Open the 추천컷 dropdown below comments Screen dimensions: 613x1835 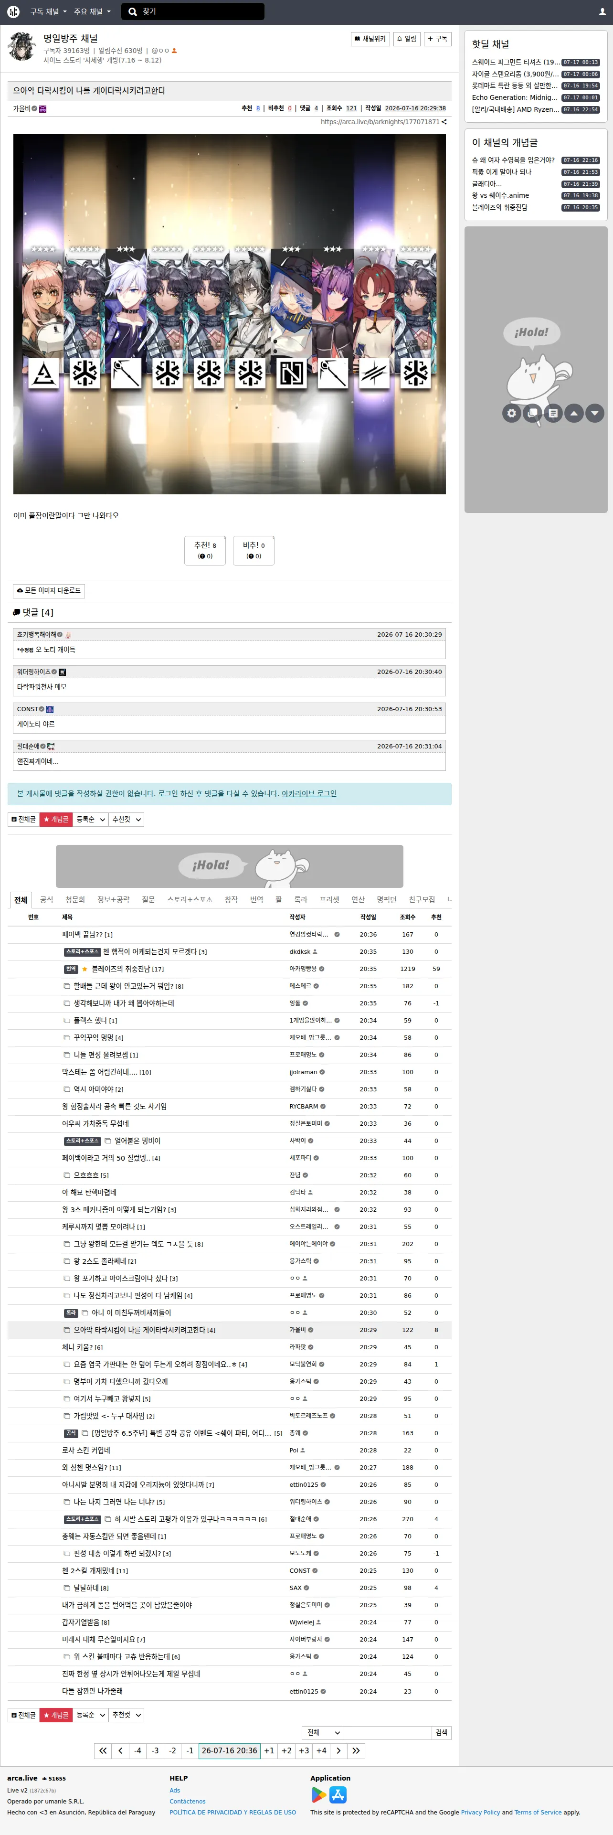[126, 819]
